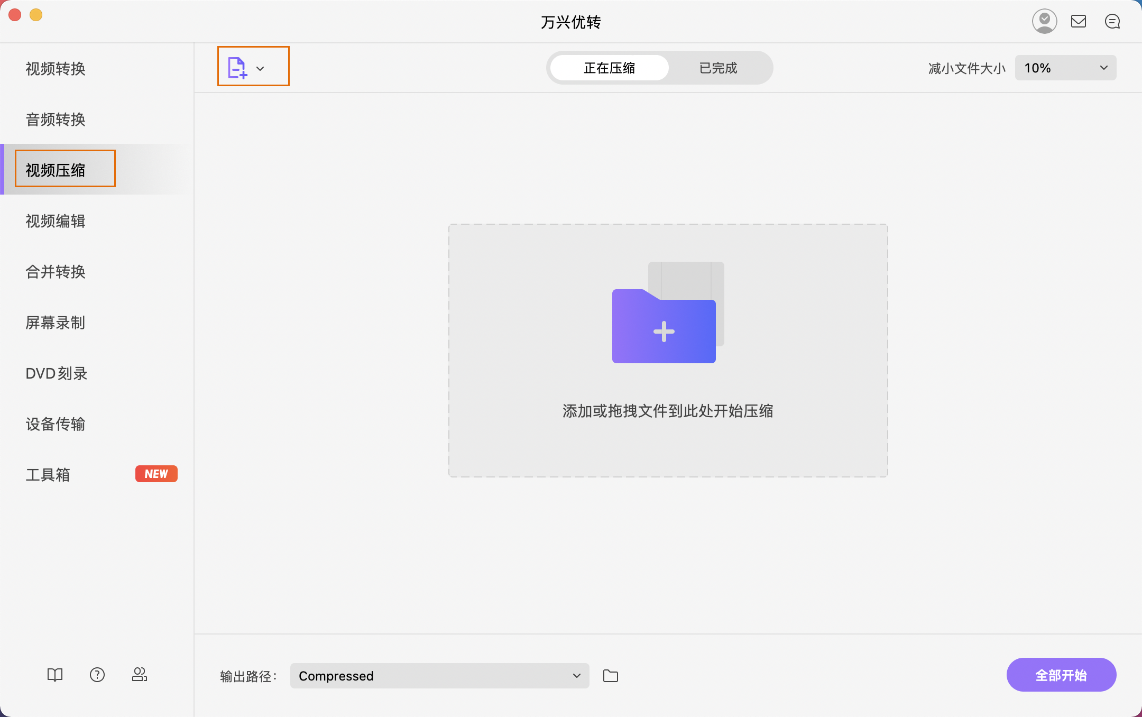Click the community people icon bottom left
Image resolution: width=1142 pixels, height=717 pixels.
click(x=140, y=675)
